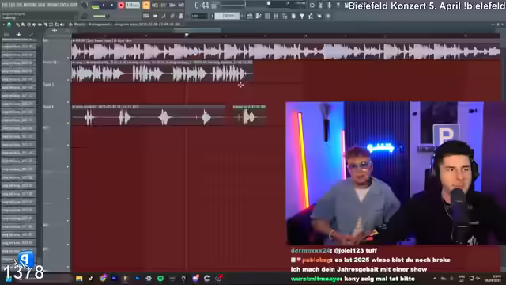Select the Mute tool in Playlist
The height and width of the screenshot is (285, 506).
click(34, 25)
